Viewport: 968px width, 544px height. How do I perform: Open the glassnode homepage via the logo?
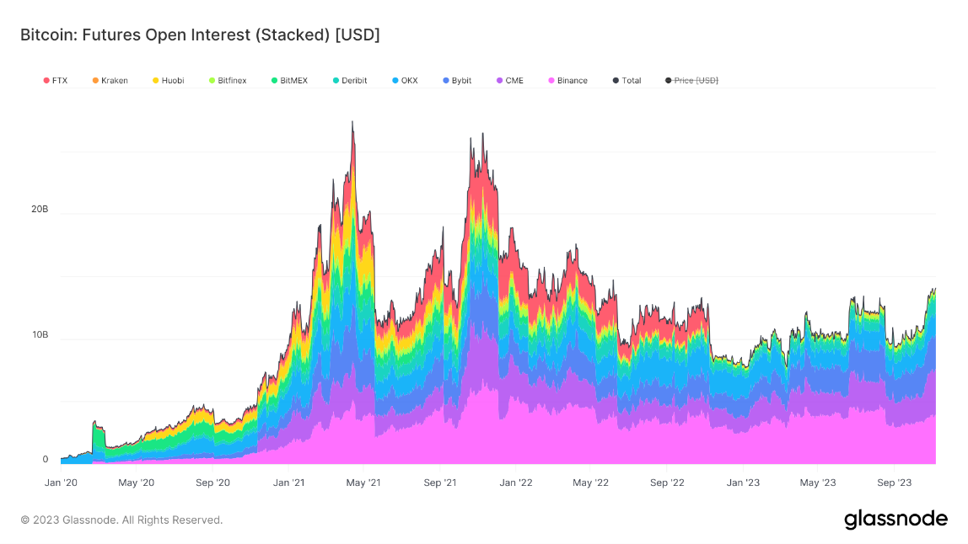click(896, 519)
